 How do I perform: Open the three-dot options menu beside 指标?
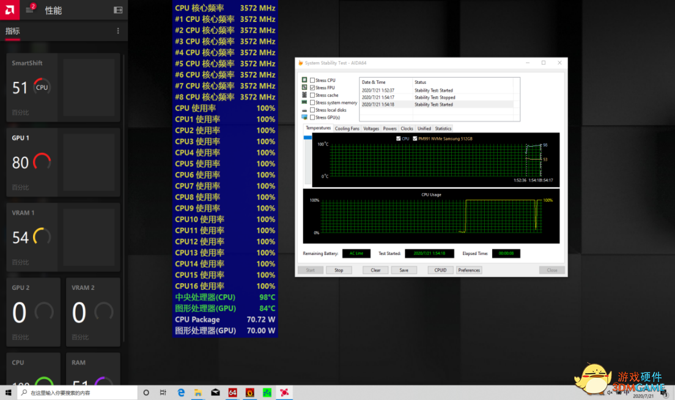[118, 31]
